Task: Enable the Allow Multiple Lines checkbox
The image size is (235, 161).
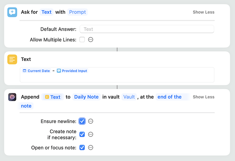Action: click(82, 40)
